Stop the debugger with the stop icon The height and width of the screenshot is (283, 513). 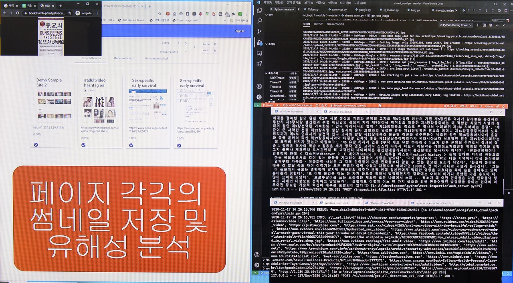click(x=506, y=10)
